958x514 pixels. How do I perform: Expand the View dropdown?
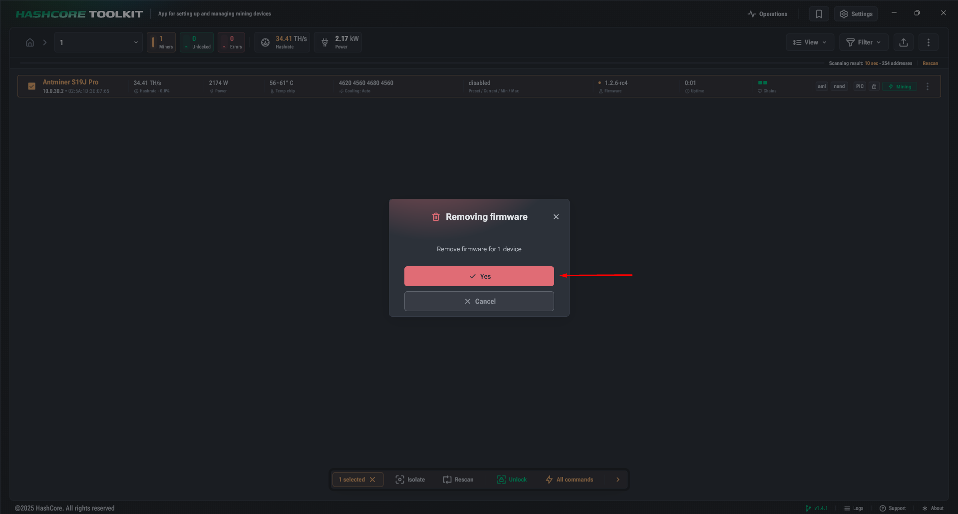[810, 42]
